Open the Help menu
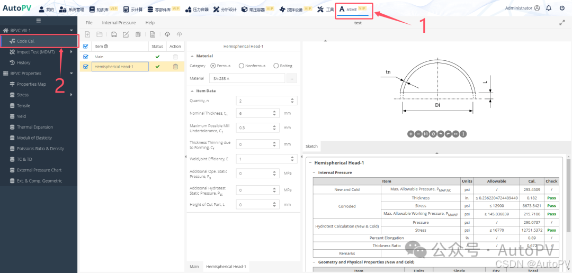Viewport: 572px width, 273px height. click(x=150, y=23)
